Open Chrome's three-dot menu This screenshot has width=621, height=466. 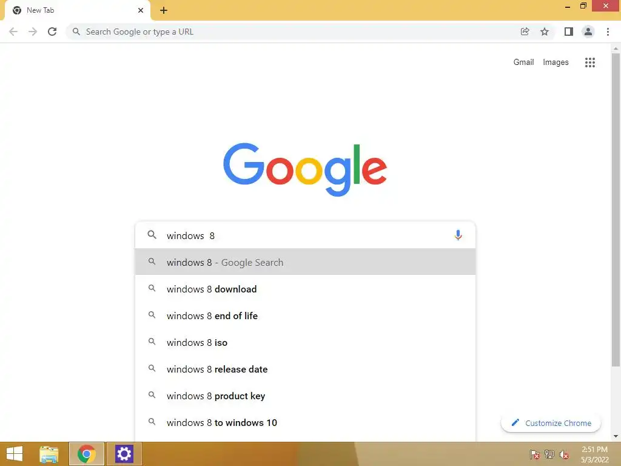608,32
